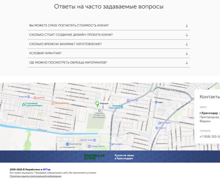Expand the 'Условия гарантии?' FAQ item
Viewport: 220px width, 183px height.
187,53
